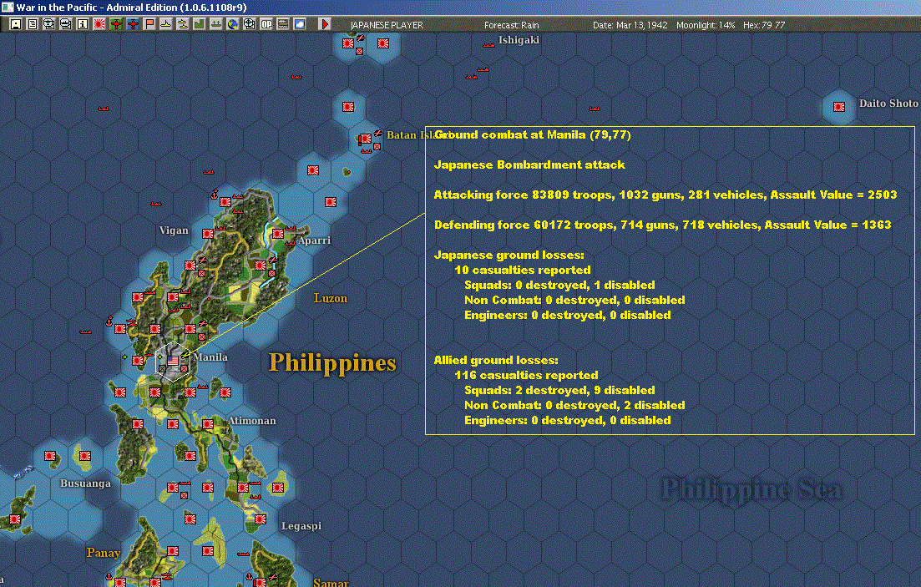Click the 'Panay' map label
921x587 pixels.
click(x=104, y=553)
